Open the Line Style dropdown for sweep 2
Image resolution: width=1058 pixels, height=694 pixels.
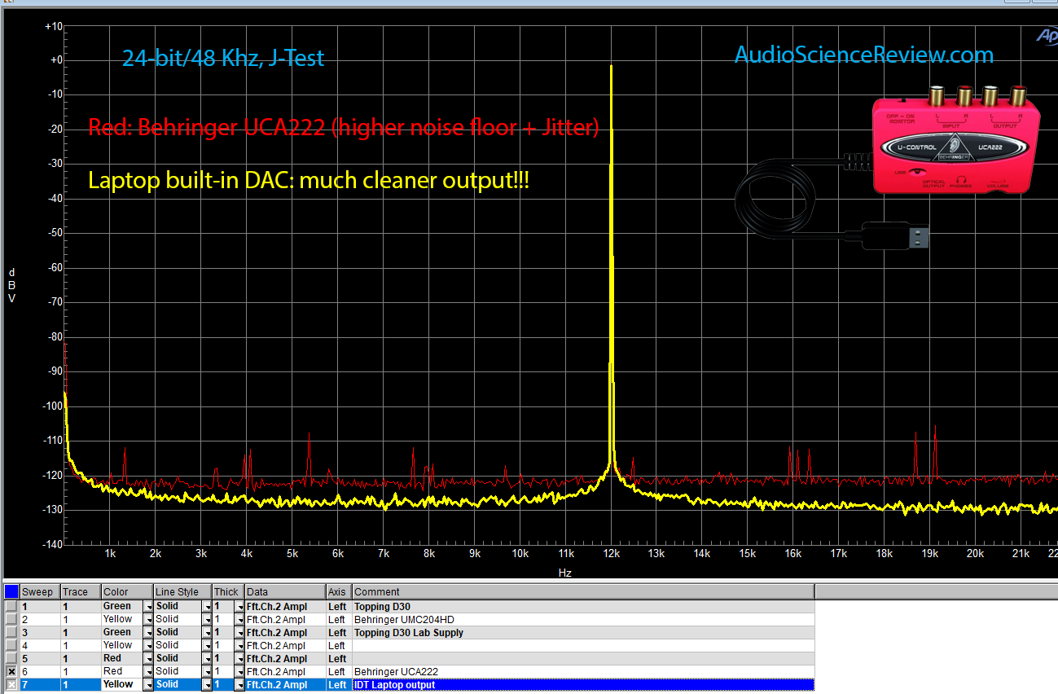pos(206,620)
